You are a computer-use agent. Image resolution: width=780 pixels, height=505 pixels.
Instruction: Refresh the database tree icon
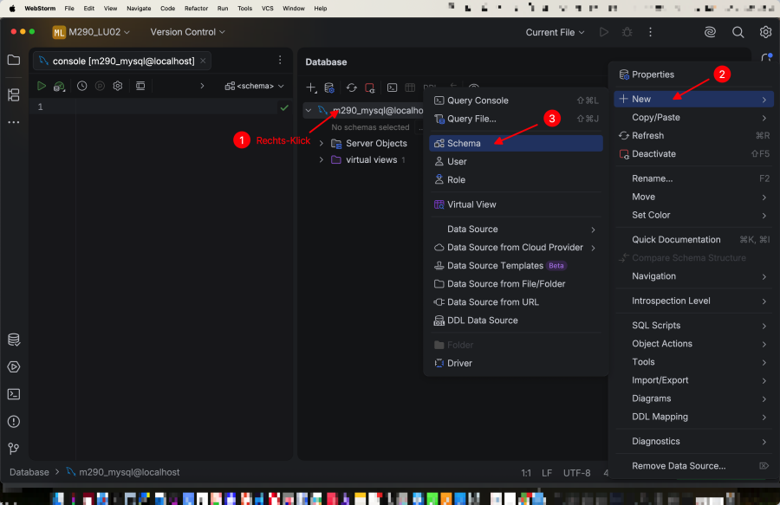352,88
